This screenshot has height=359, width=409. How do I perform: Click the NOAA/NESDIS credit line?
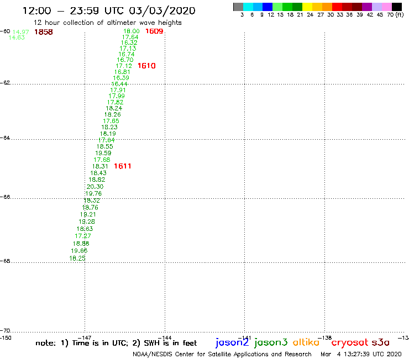222,354
